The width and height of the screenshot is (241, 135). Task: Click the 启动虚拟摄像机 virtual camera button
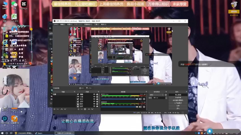coord(178,100)
